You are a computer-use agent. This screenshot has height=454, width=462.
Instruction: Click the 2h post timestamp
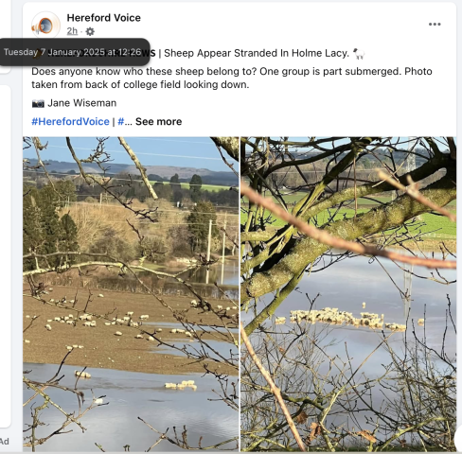(x=72, y=31)
